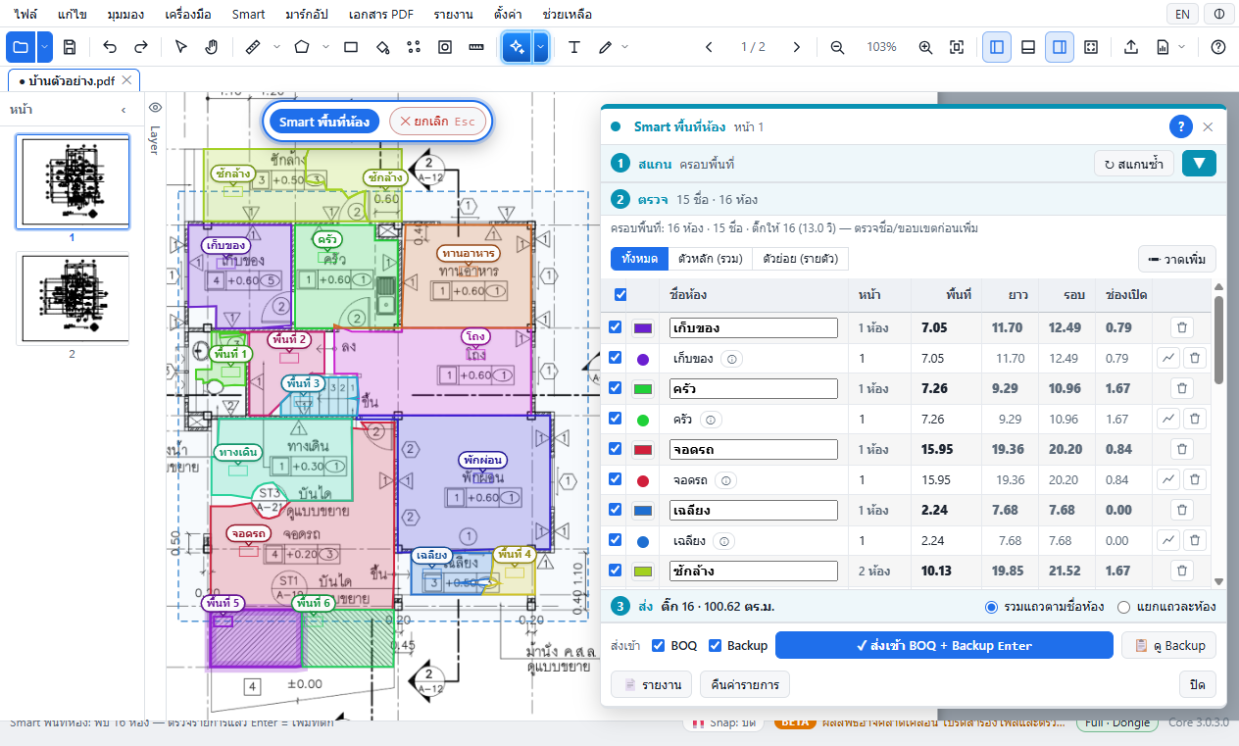Image resolution: width=1239 pixels, height=746 pixels.
Task: Expand the pencil tool dropdown arrow
Action: click(x=625, y=47)
